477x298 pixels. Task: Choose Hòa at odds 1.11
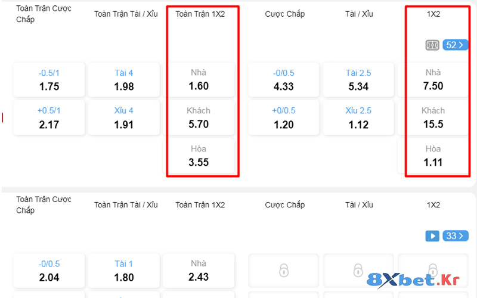coord(433,156)
